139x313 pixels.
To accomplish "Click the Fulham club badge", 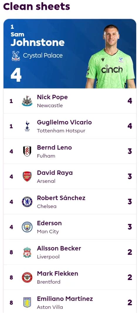I will (27, 151).
